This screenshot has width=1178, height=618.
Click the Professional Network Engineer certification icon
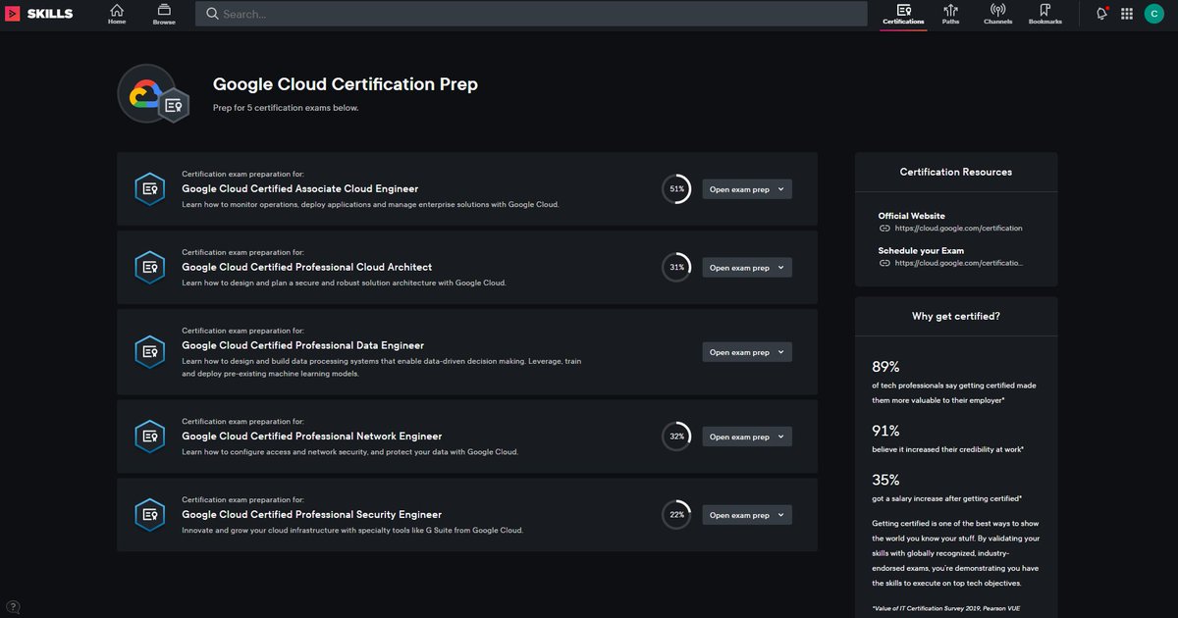pyautogui.click(x=149, y=437)
